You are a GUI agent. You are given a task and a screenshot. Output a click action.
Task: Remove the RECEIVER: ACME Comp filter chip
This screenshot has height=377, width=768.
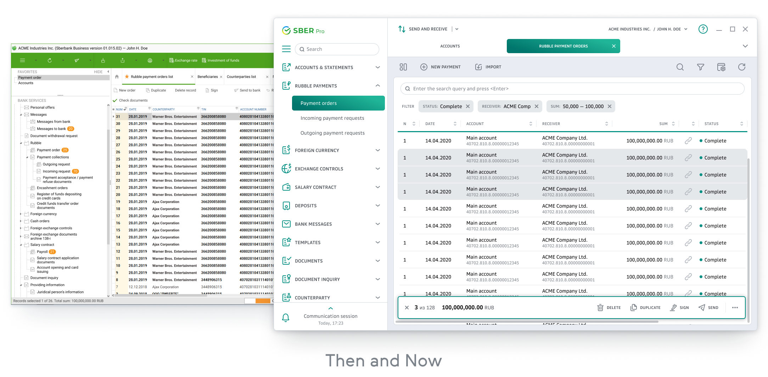pyautogui.click(x=537, y=106)
